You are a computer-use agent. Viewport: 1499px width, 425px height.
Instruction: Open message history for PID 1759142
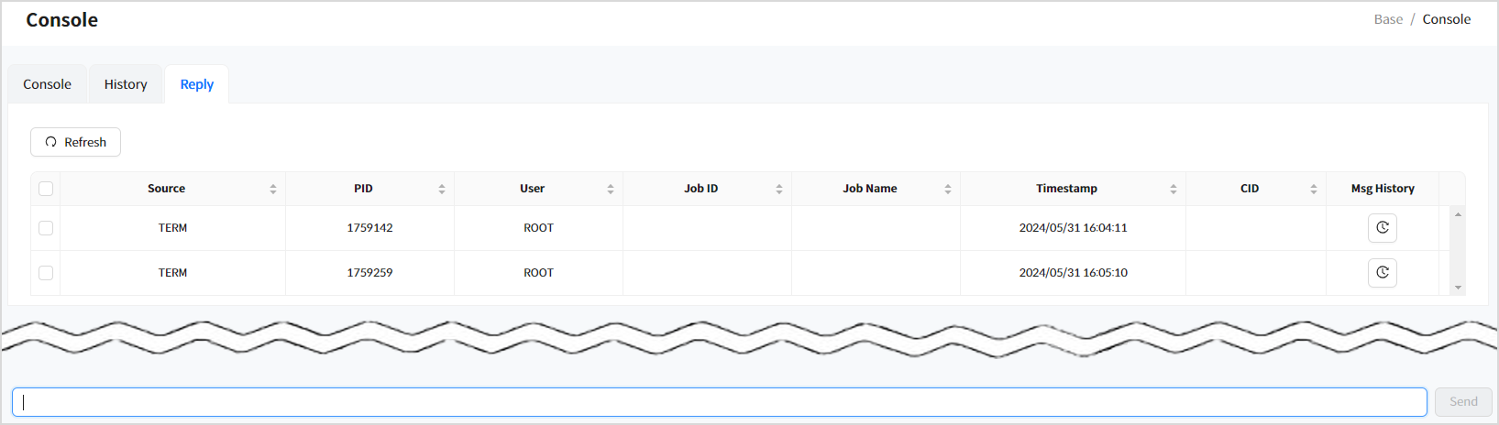(1382, 228)
